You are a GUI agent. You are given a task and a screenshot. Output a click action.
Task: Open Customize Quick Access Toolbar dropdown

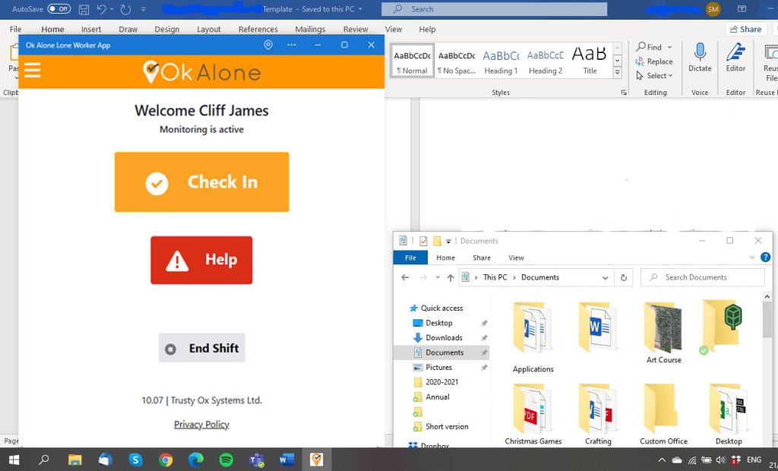tap(144, 9)
